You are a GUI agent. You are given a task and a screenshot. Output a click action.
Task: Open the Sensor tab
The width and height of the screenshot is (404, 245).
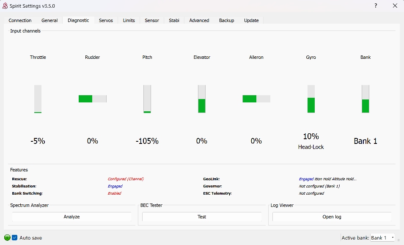pos(152,20)
